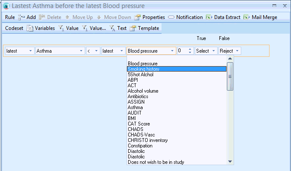Open the Asthma codeset dropdown

[x=81, y=51]
